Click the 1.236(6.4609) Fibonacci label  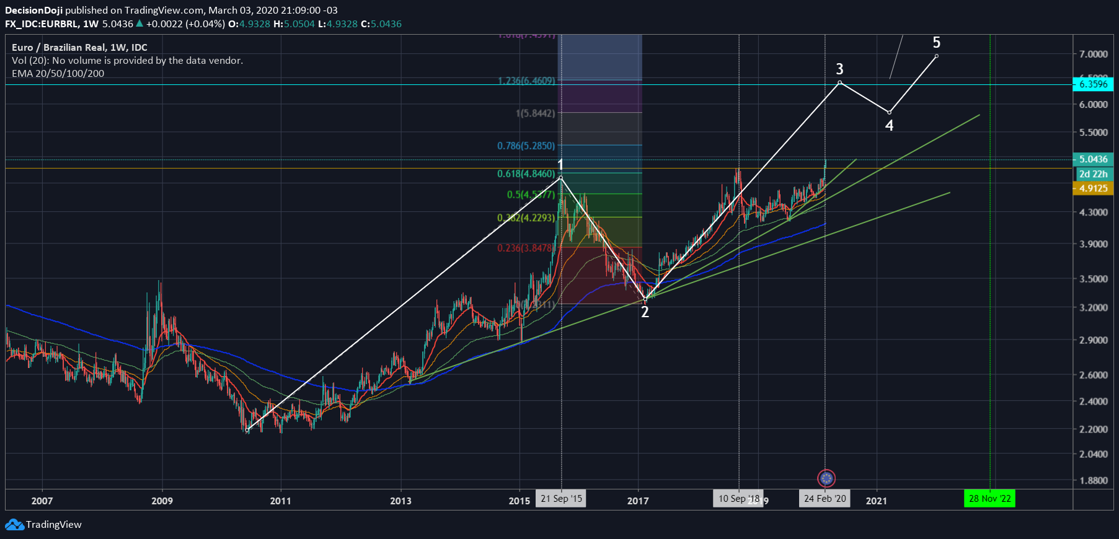coord(526,81)
